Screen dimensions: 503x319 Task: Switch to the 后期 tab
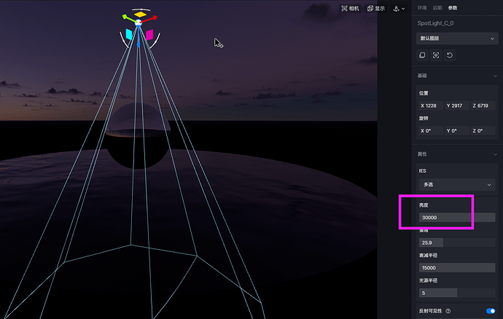click(x=437, y=7)
